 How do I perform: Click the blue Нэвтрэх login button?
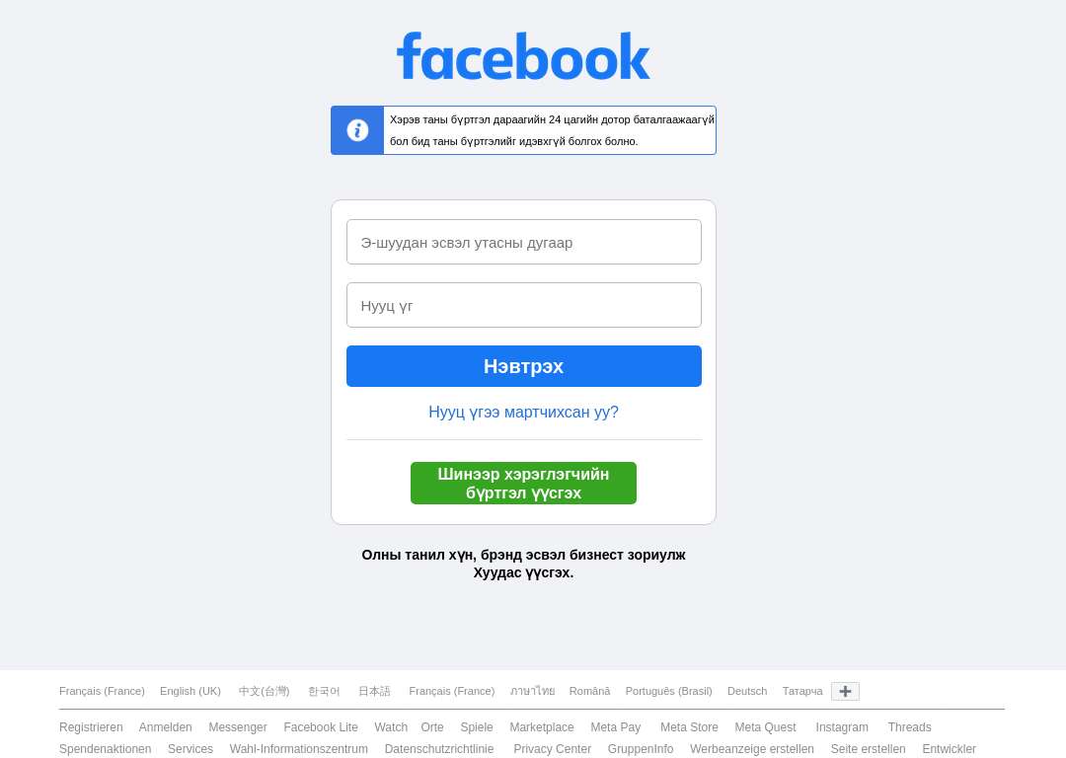[523, 366]
